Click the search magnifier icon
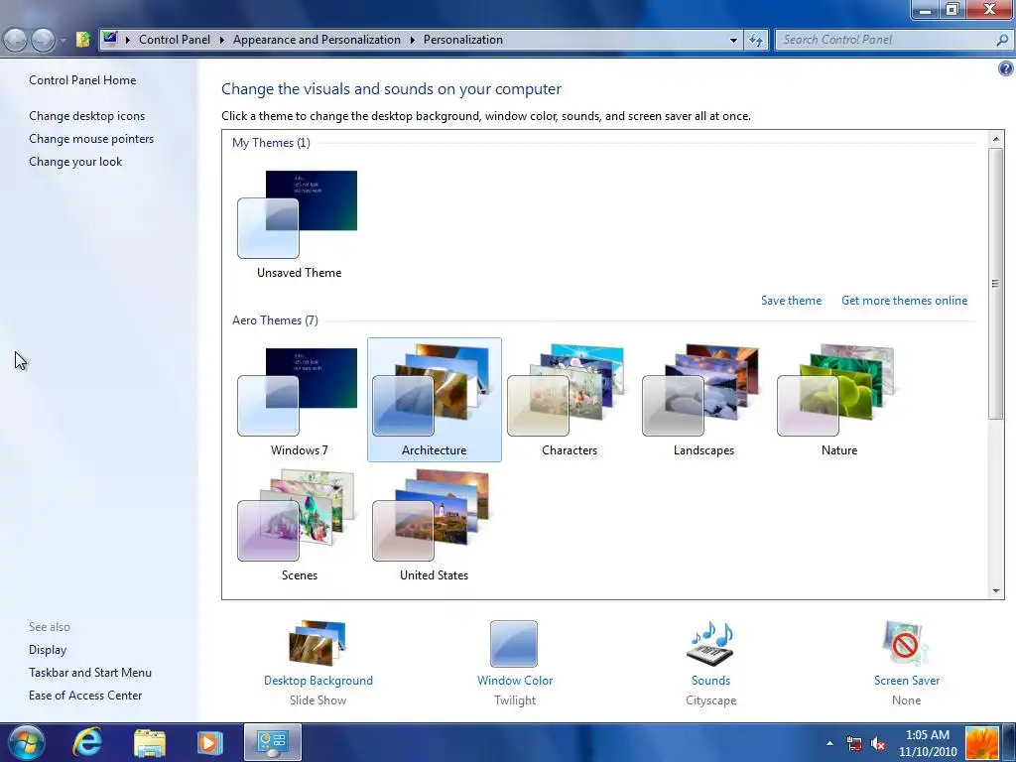Image resolution: width=1016 pixels, height=762 pixels. point(1002,40)
